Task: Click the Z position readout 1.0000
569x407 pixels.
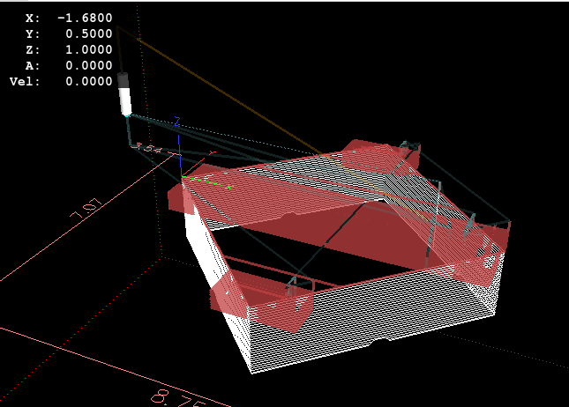Action: [x=87, y=49]
